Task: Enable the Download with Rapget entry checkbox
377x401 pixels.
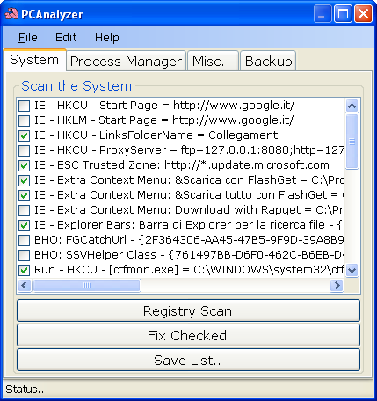Action: (24, 210)
